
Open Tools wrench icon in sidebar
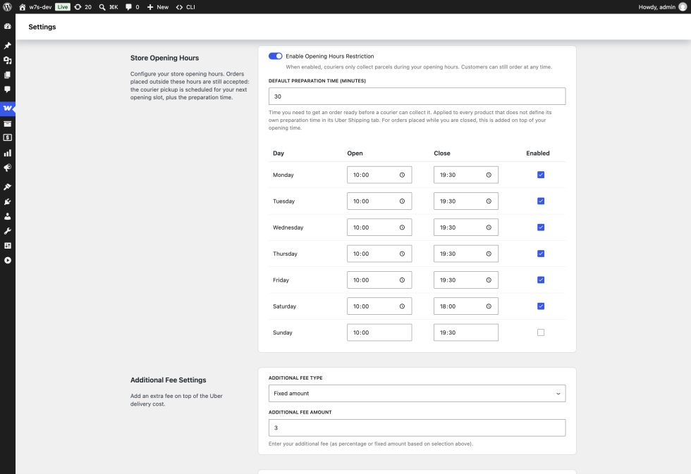[8, 231]
